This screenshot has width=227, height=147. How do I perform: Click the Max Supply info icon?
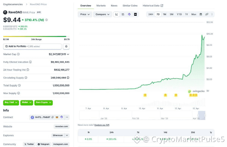click(19, 93)
